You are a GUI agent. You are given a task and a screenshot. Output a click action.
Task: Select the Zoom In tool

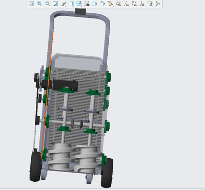(x=39, y=4)
